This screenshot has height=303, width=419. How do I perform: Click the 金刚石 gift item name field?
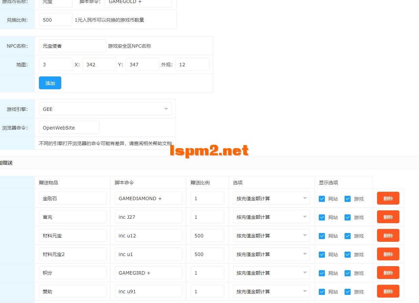[72, 198]
